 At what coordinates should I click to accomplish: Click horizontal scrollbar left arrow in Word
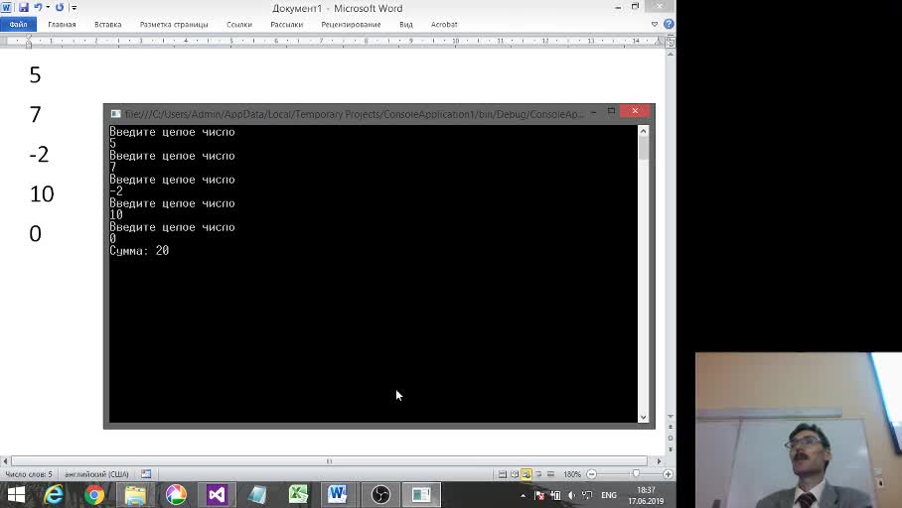5,461
